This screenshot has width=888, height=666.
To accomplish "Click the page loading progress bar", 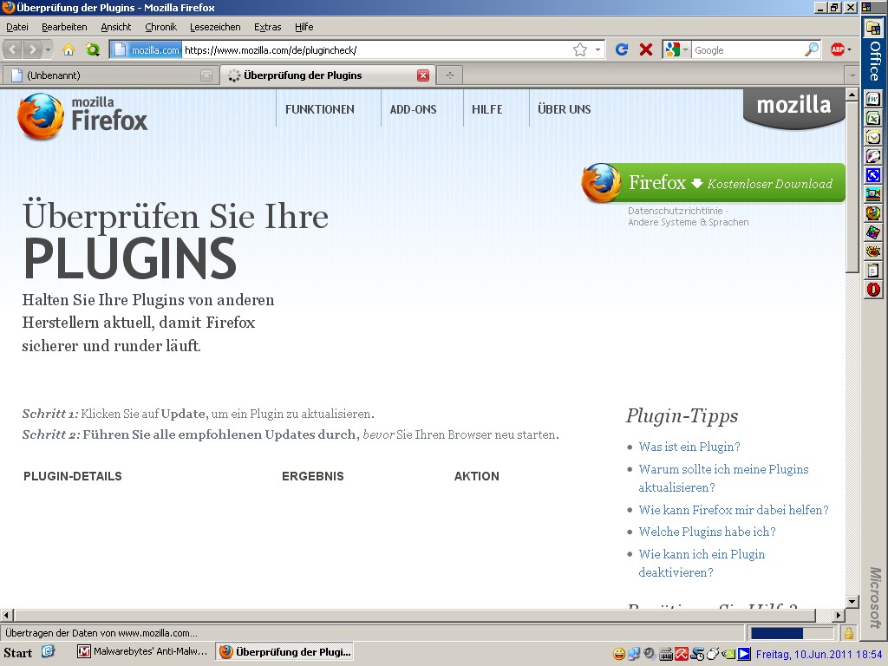I will pos(792,632).
